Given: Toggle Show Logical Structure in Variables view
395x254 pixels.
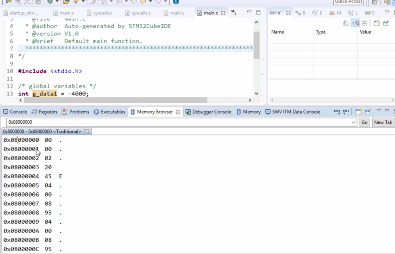Looking at the screenshot, I should point(356,23).
